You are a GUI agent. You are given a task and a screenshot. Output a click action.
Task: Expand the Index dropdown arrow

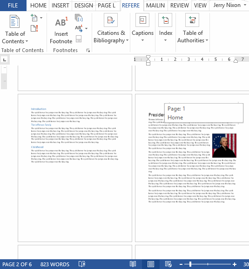coord(165,40)
